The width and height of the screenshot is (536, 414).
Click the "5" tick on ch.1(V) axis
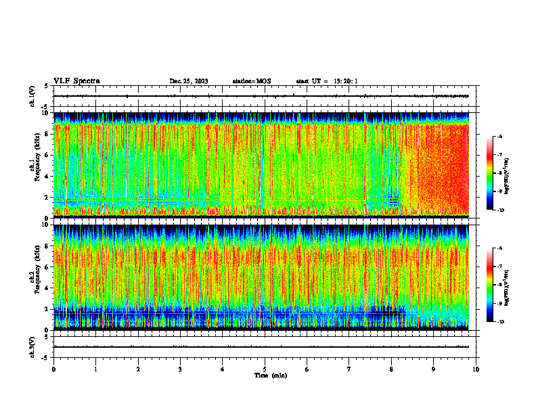(x=46, y=86)
